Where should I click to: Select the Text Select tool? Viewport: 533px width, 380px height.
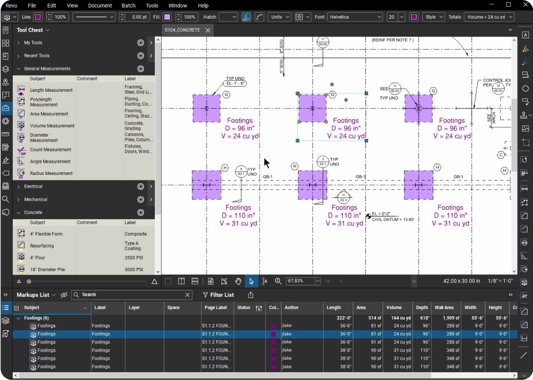tap(265, 281)
